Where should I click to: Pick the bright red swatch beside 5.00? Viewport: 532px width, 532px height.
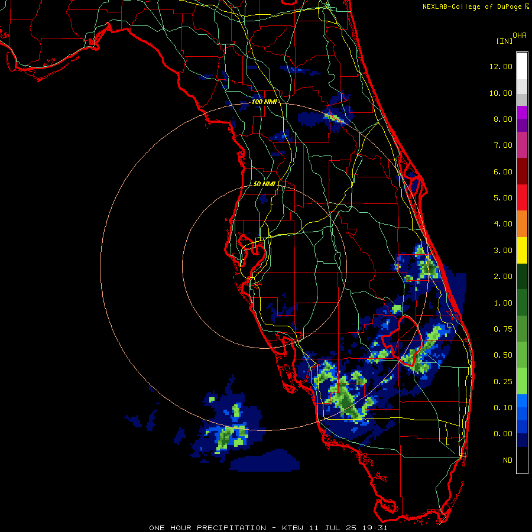pos(522,197)
